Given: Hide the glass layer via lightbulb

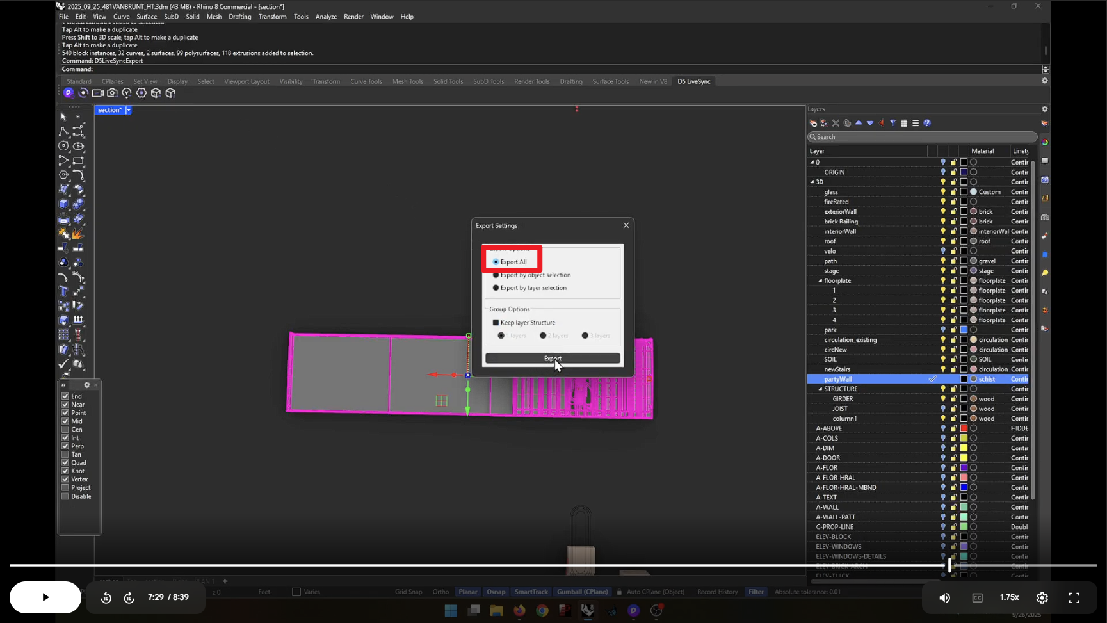Looking at the screenshot, I should (942, 192).
